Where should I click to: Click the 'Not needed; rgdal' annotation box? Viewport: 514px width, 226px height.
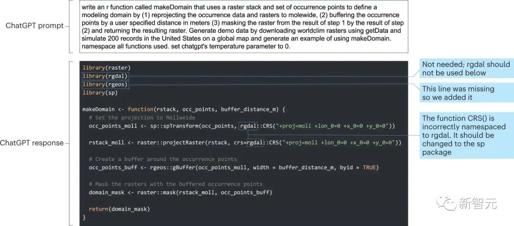pos(465,69)
